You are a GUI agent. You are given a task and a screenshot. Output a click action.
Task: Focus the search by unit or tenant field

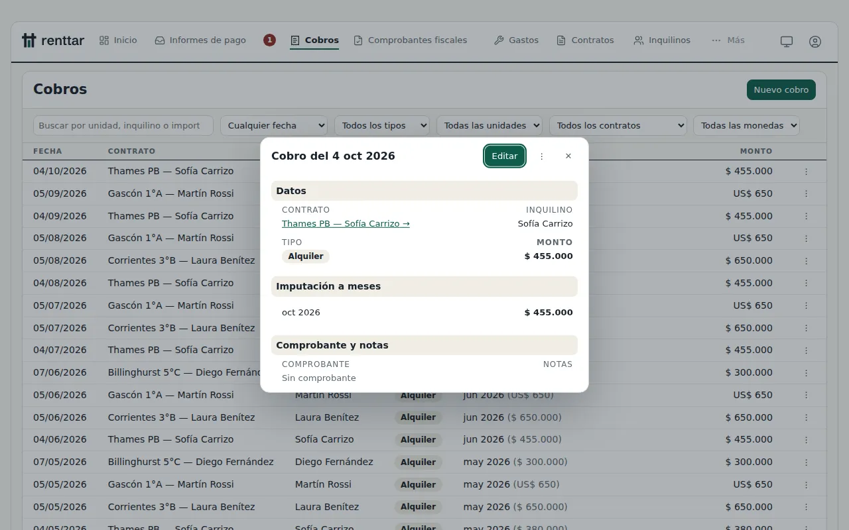pos(123,125)
